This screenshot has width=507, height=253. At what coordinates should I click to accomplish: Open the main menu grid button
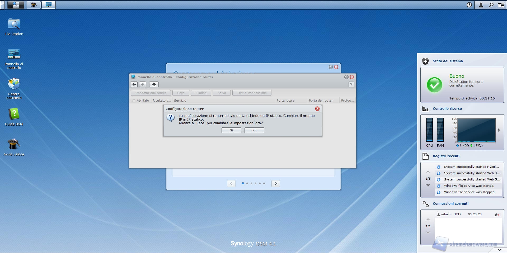16,5
